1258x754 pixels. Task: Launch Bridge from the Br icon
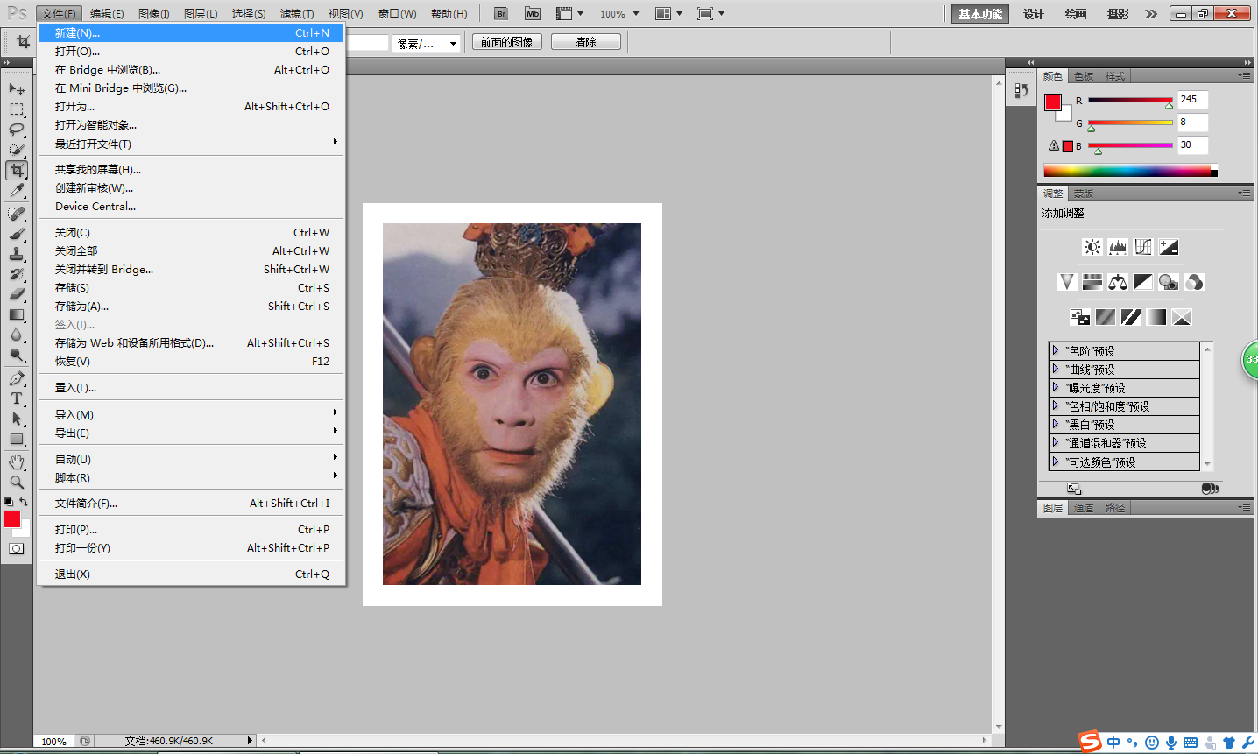tap(501, 13)
